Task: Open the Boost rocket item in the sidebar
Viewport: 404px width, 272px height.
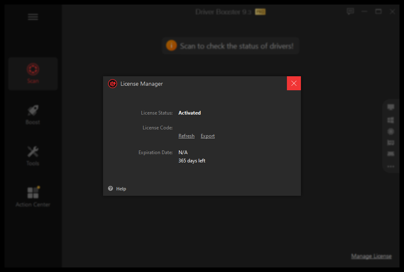Action: [33, 115]
